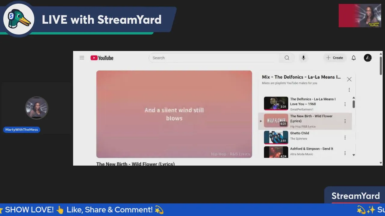Start voice search with microphone icon
The height and width of the screenshot is (216, 385).
tap(303, 58)
